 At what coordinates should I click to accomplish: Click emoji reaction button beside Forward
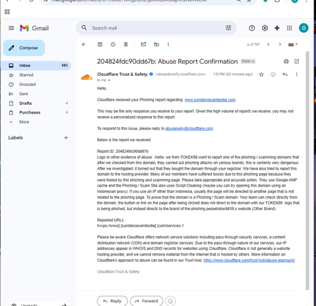tap(171, 301)
